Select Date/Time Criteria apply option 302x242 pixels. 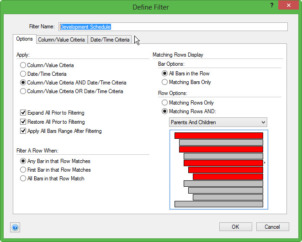coord(23,74)
